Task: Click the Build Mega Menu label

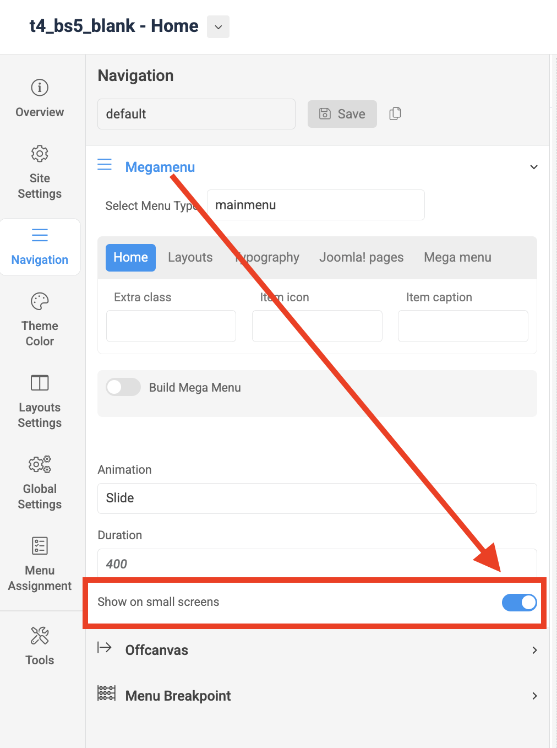Action: [195, 387]
